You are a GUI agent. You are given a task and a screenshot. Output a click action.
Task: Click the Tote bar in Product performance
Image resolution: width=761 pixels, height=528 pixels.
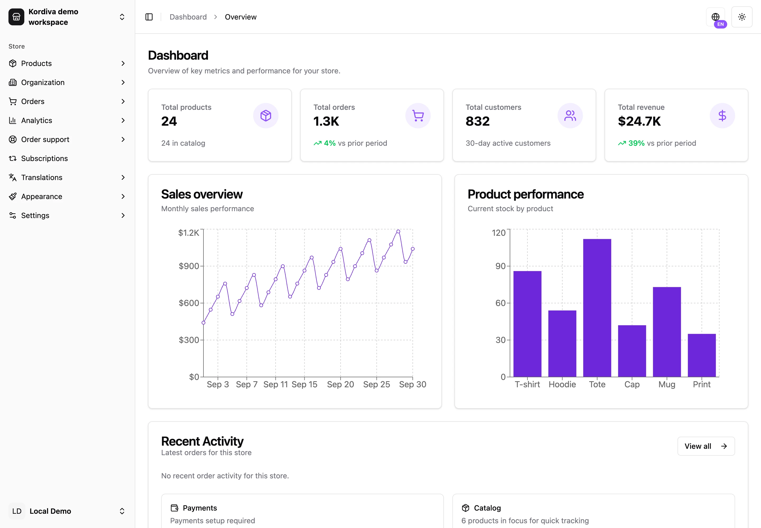pyautogui.click(x=597, y=308)
